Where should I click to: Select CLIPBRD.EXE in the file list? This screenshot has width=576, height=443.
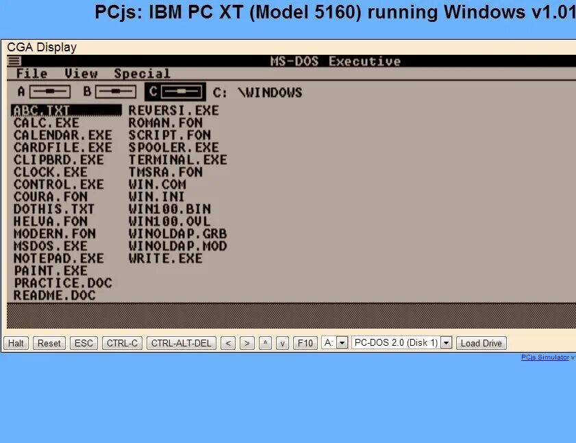pos(59,160)
